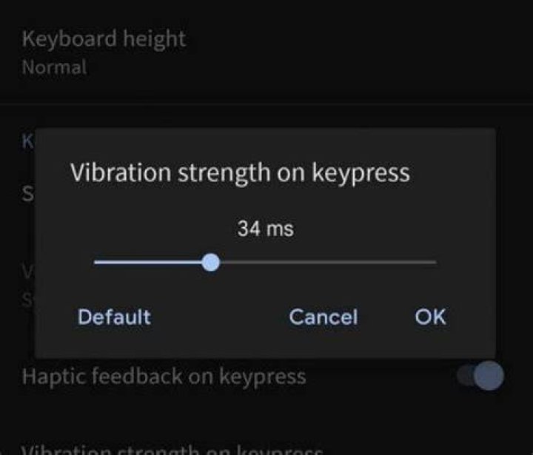Viewport: 533px width, 455px height.
Task: Tap the Haptic feedback on keypress label
Action: click(164, 377)
